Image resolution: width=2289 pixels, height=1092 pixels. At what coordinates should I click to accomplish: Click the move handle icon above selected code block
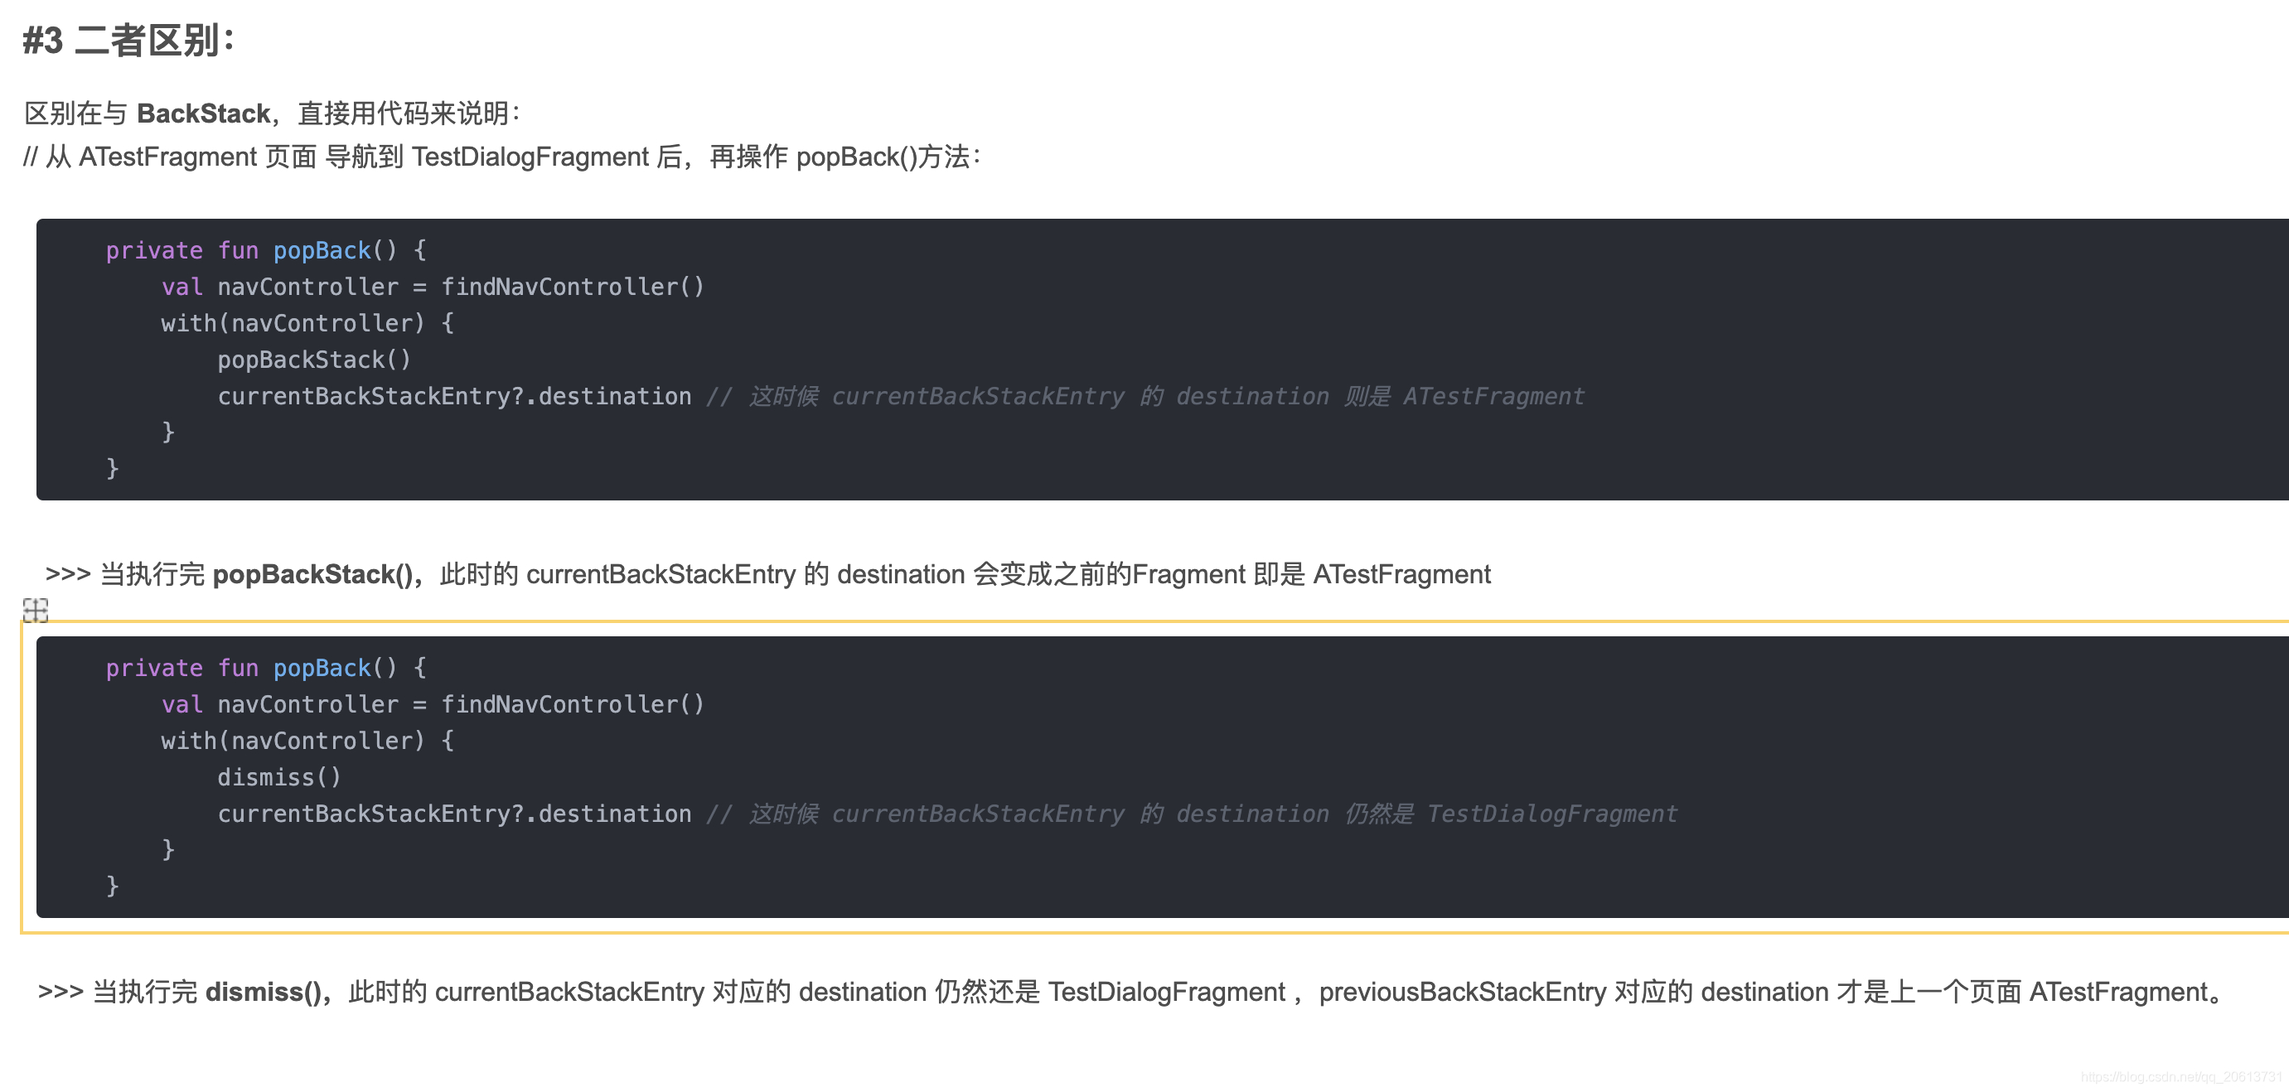pyautogui.click(x=36, y=611)
